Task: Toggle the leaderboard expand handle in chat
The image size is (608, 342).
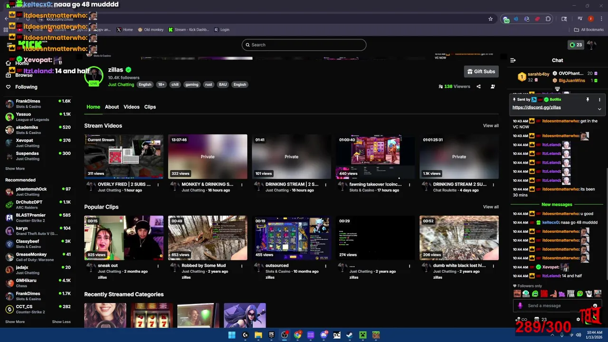Action: [557, 89]
